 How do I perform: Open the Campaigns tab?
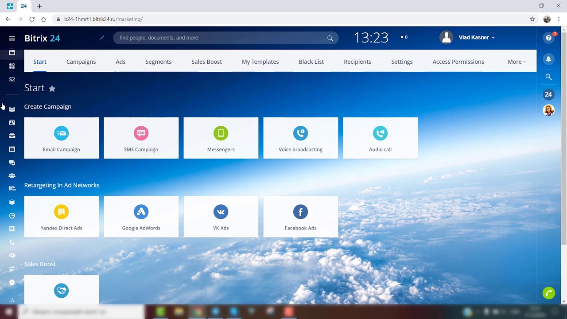81,62
